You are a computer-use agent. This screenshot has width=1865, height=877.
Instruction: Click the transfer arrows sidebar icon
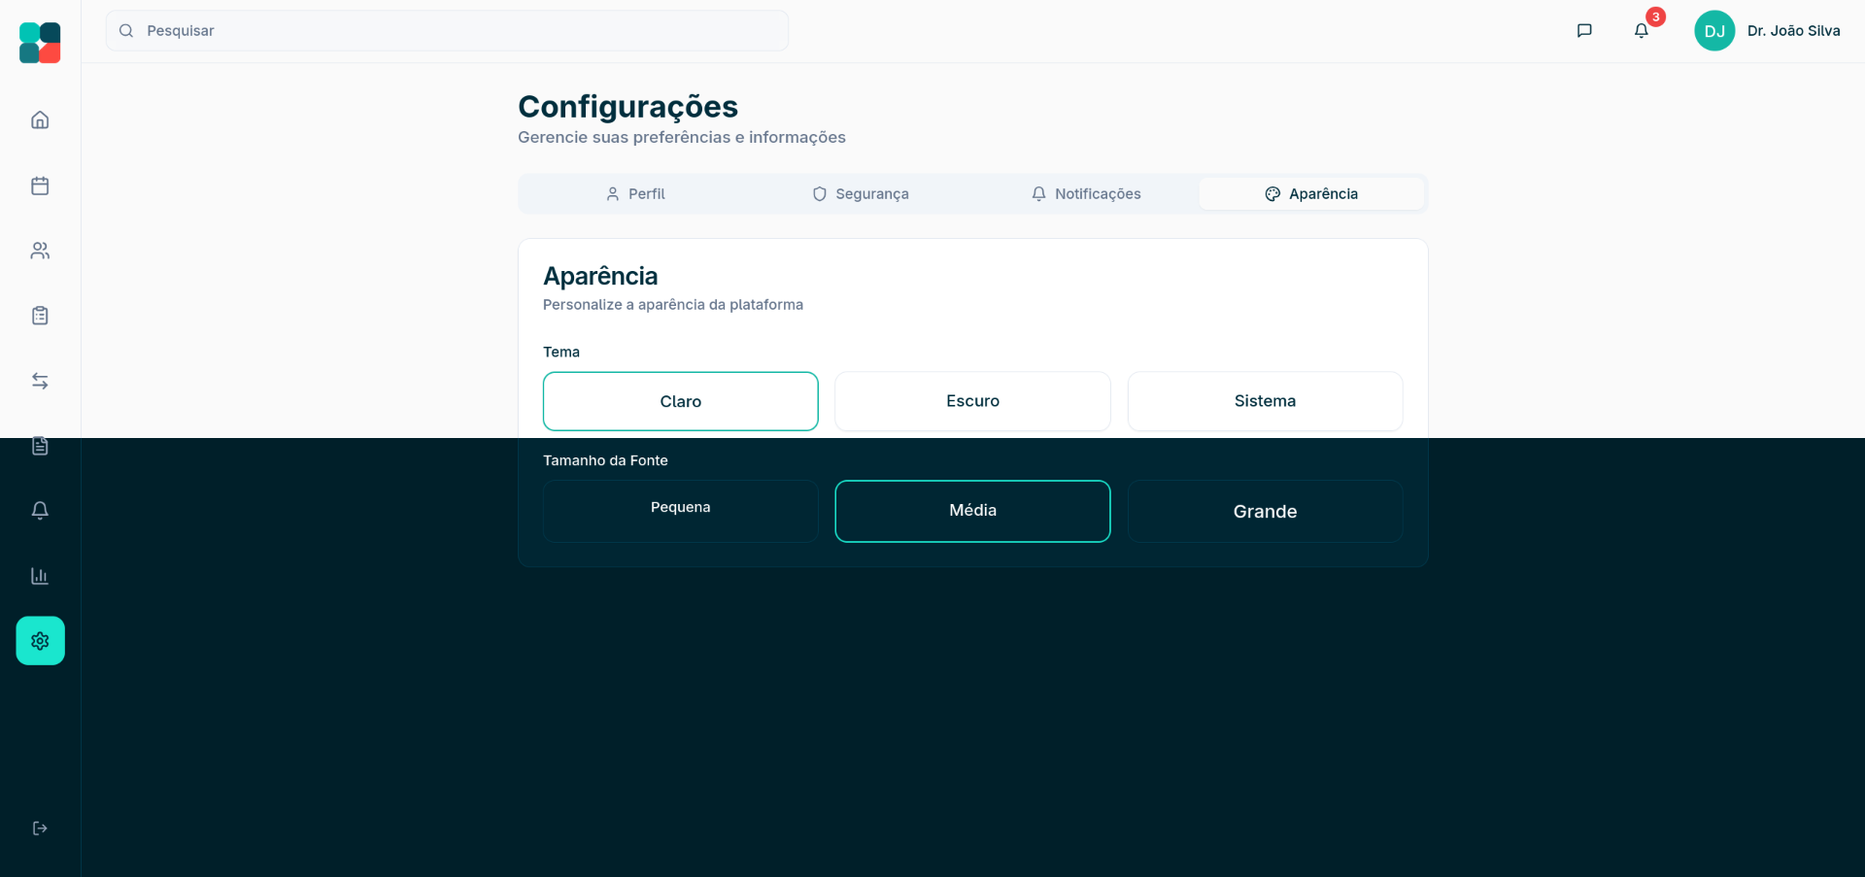[40, 381]
